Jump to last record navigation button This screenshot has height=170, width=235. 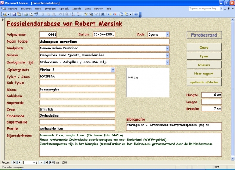(47, 162)
